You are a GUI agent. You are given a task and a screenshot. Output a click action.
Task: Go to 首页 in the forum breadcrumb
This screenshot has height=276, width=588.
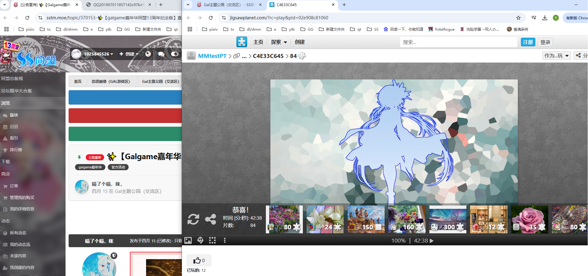tap(78, 81)
